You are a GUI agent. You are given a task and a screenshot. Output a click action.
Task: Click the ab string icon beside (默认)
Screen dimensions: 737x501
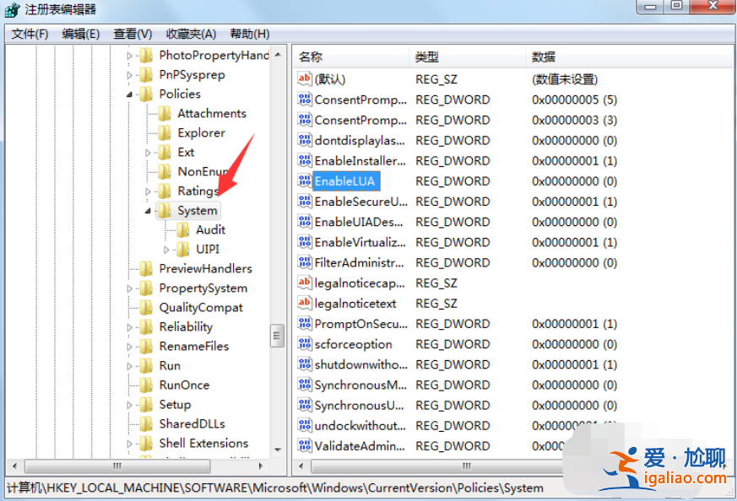pos(305,78)
